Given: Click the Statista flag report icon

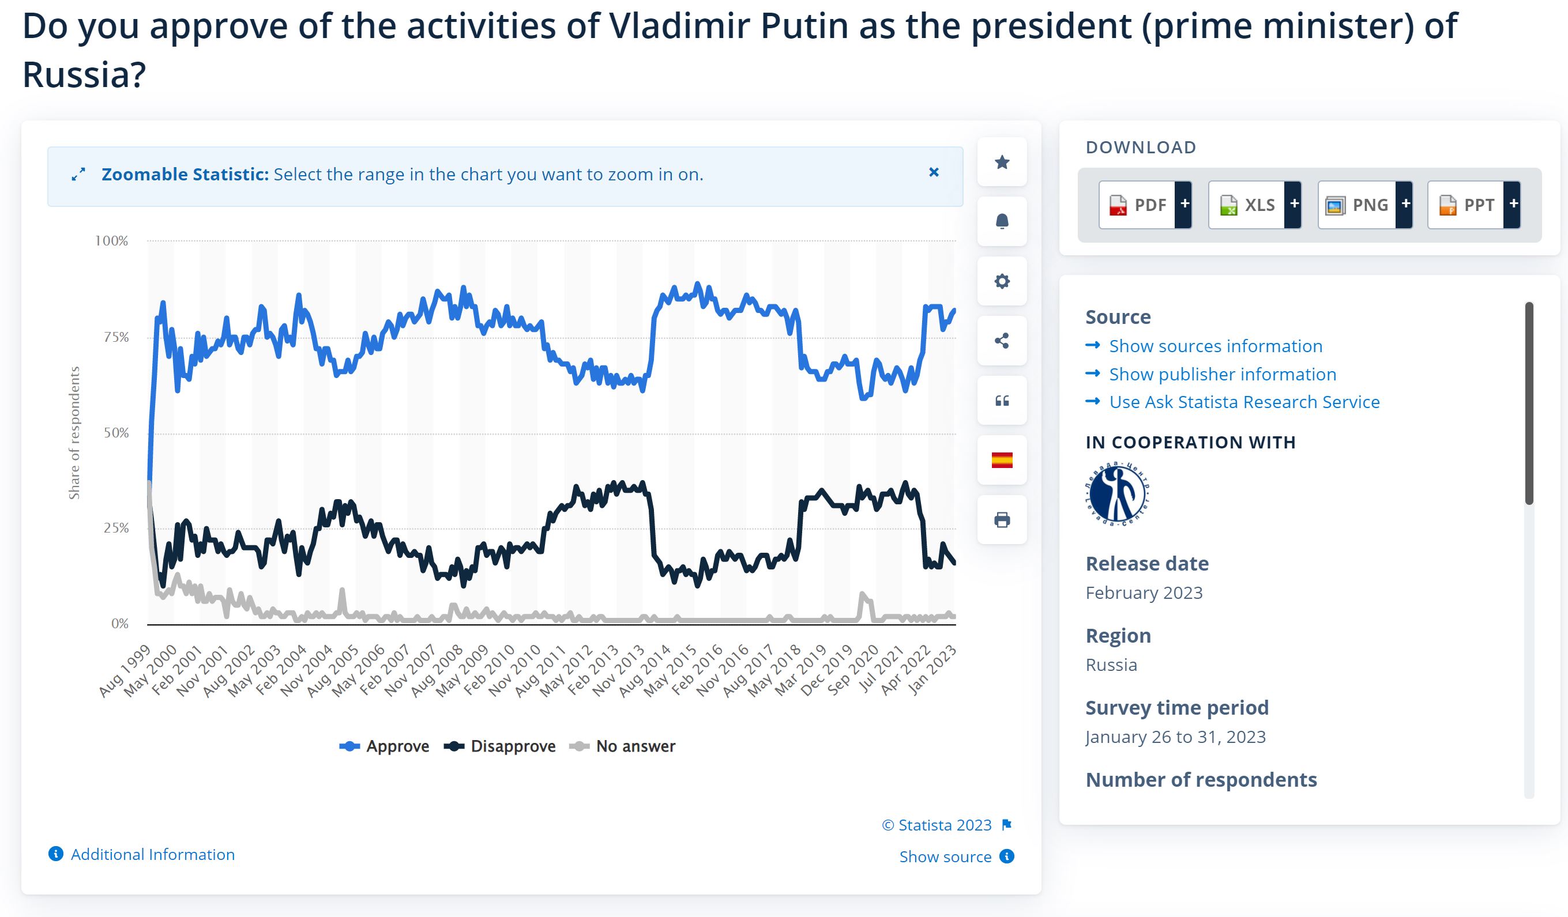Looking at the screenshot, I should pyautogui.click(x=1007, y=825).
